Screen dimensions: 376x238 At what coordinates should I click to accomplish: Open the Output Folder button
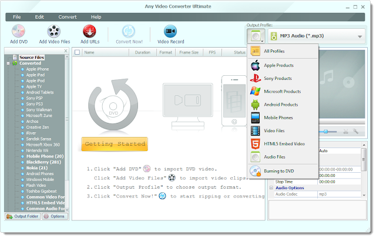click(x=22, y=216)
